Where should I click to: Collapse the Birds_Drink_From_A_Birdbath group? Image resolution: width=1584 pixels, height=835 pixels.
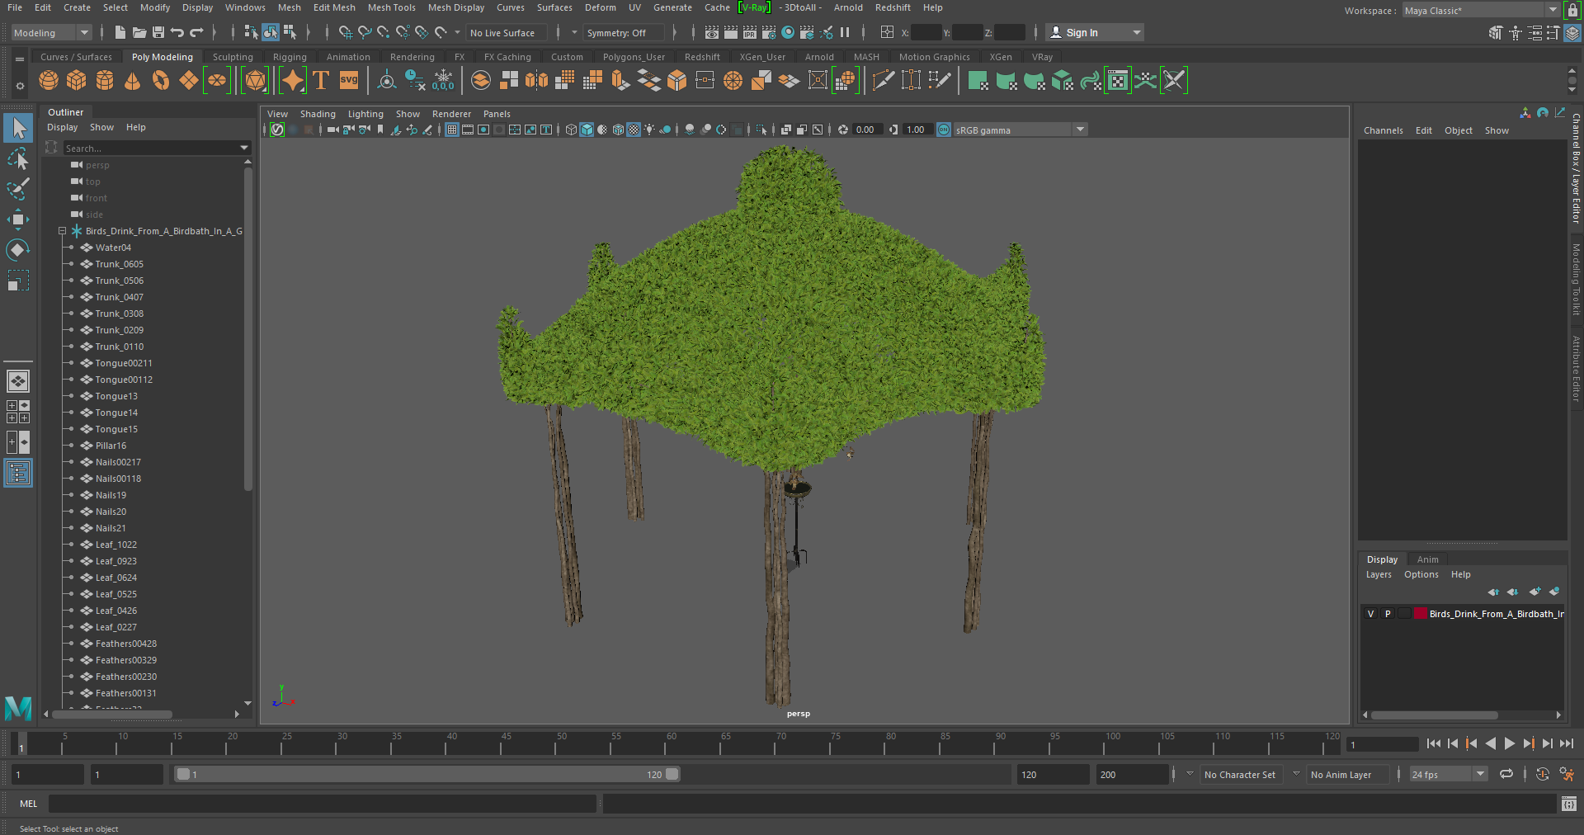(x=62, y=231)
